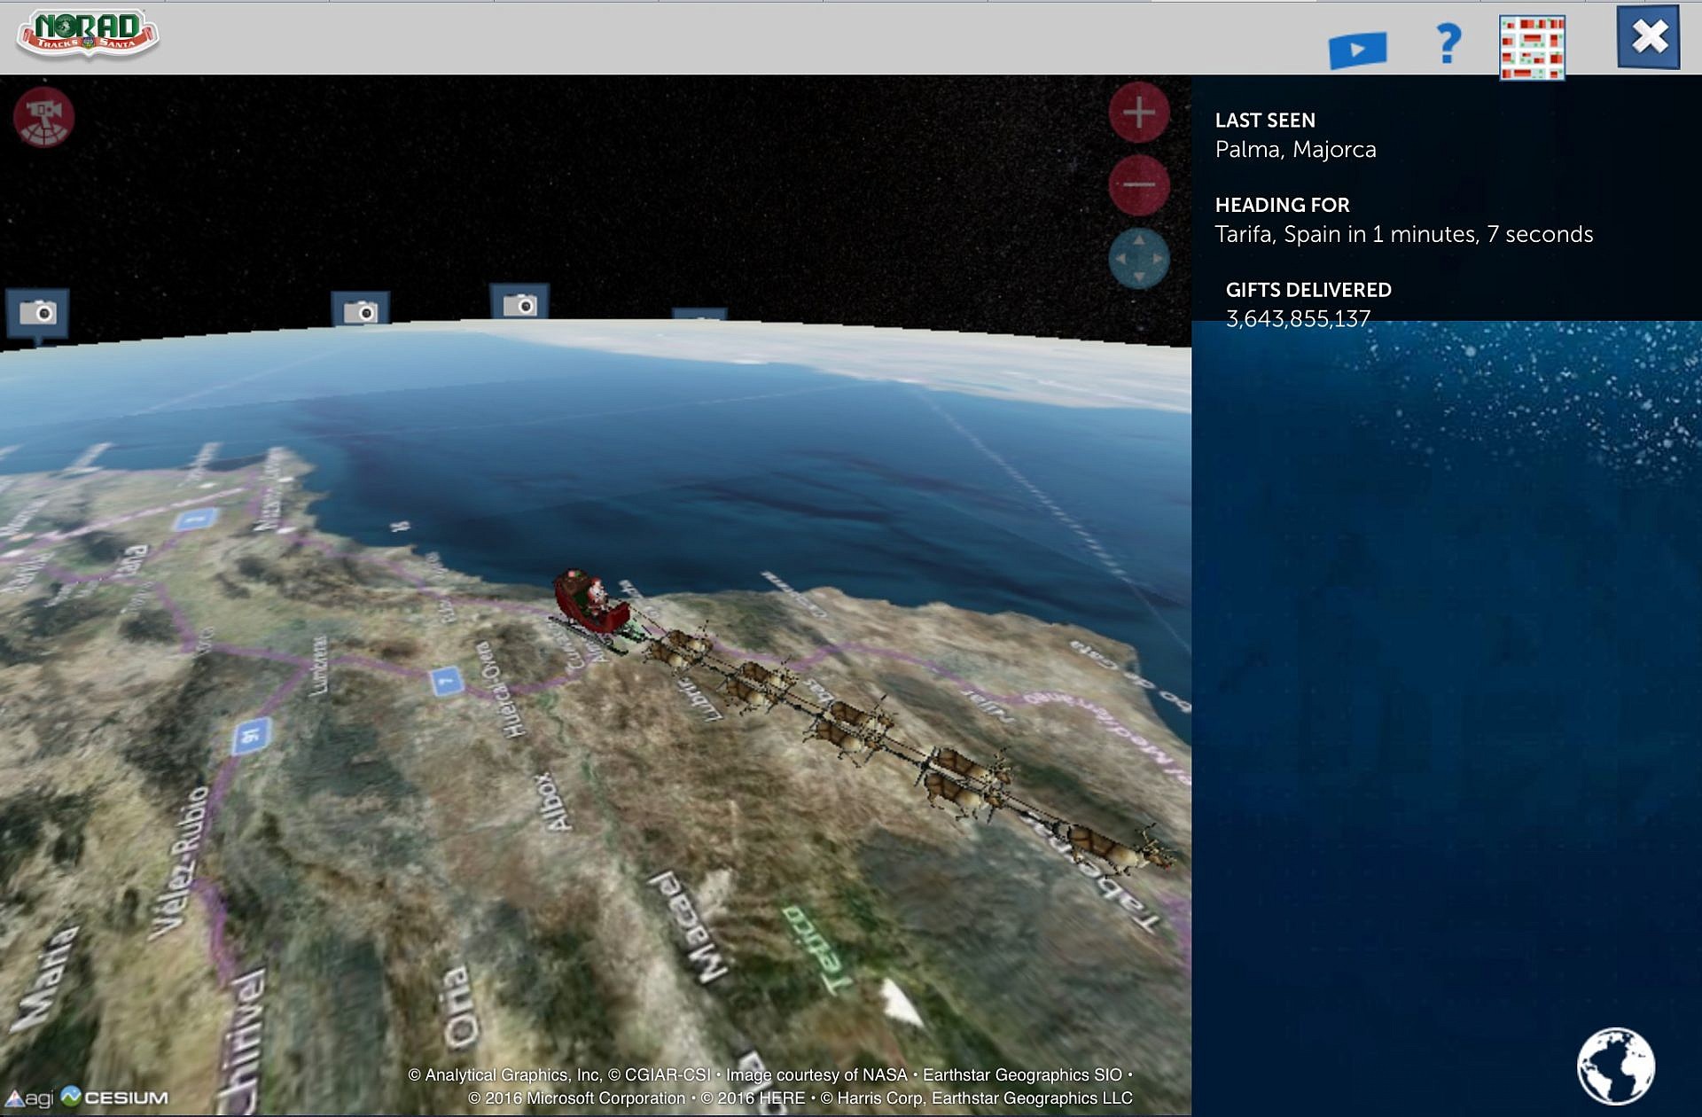Click the Vélez-Rubio label on the map
This screenshot has width=1702, height=1117.
tap(180, 863)
